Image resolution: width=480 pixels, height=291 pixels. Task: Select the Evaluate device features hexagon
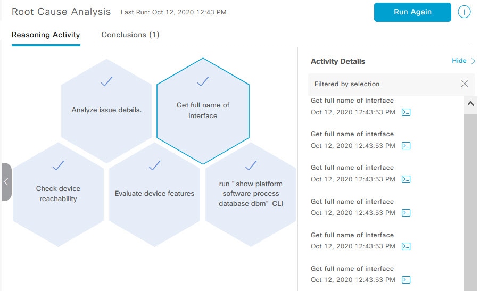pyautogui.click(x=154, y=194)
